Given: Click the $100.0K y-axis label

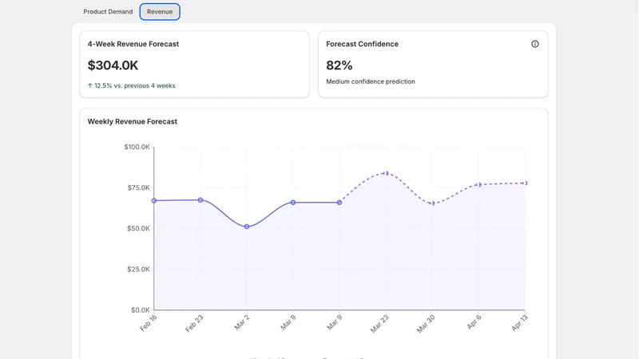Looking at the screenshot, I should (x=137, y=147).
